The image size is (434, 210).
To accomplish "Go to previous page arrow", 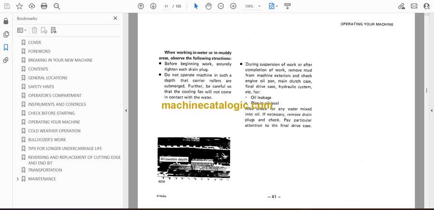I will 141,6.
